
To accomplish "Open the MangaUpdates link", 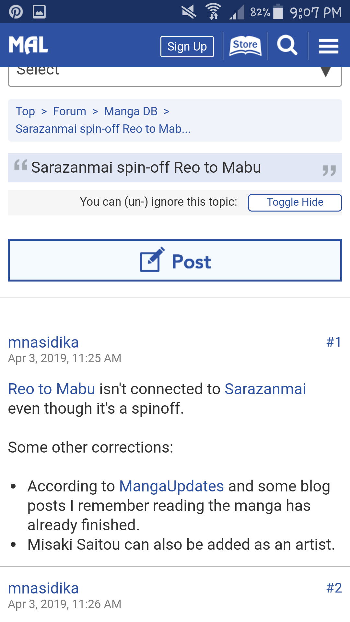I will pos(171,486).
